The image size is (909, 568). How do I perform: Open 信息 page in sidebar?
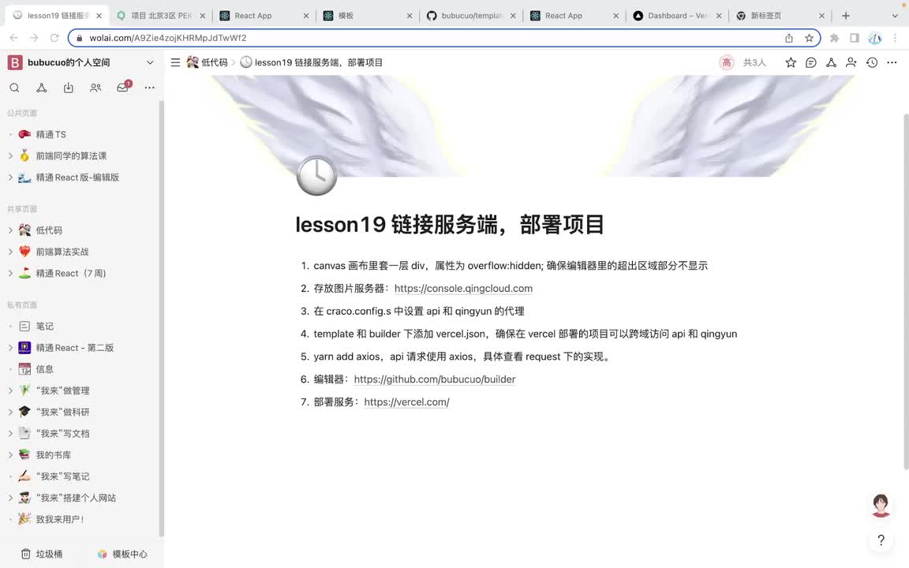click(x=45, y=368)
